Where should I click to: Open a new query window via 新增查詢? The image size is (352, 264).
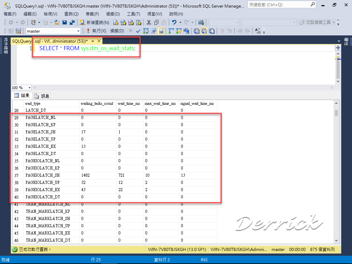pos(95,23)
